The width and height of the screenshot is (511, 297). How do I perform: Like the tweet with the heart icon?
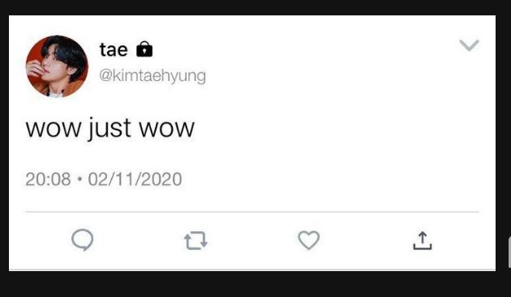308,240
